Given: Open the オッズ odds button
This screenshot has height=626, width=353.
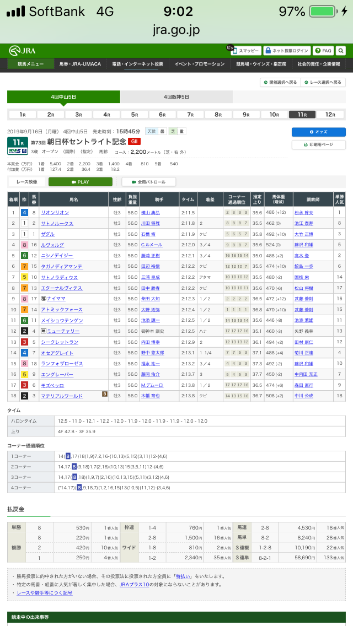Looking at the screenshot, I should pyautogui.click(x=318, y=132).
